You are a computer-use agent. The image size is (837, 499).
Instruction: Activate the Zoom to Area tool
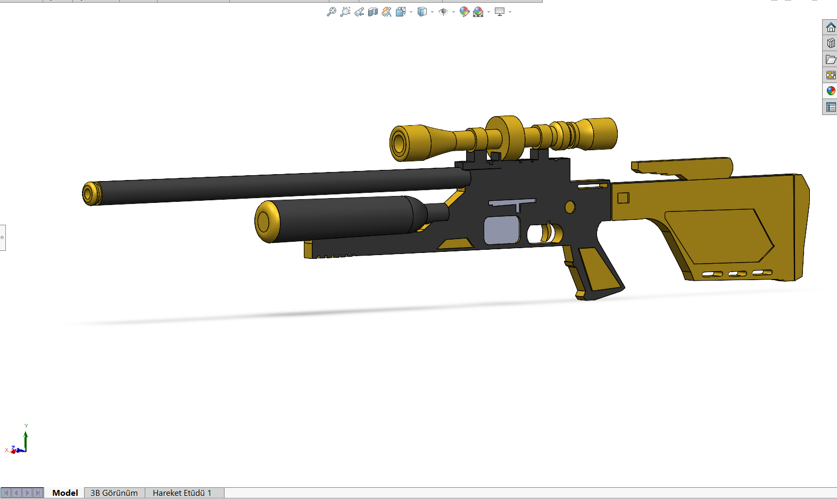[345, 12]
